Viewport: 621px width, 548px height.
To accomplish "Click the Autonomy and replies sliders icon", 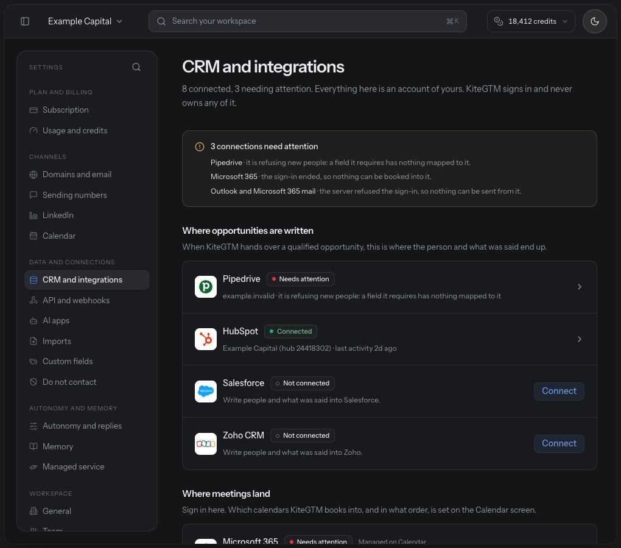I will pos(33,426).
